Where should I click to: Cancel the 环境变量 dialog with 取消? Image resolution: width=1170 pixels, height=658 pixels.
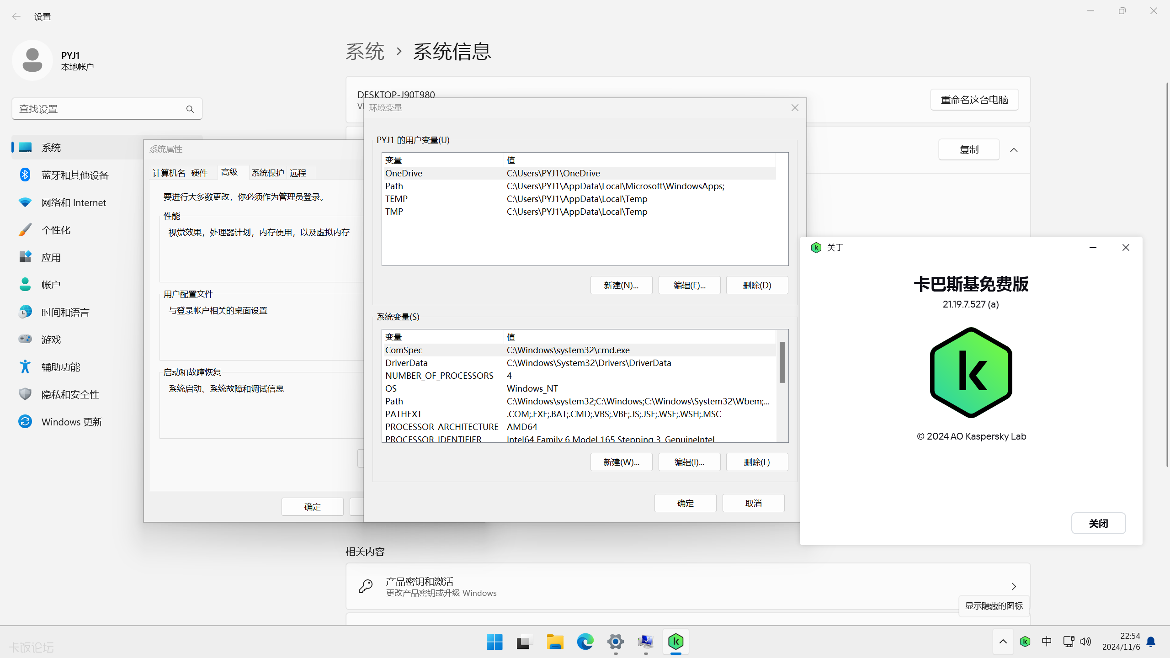pyautogui.click(x=753, y=503)
